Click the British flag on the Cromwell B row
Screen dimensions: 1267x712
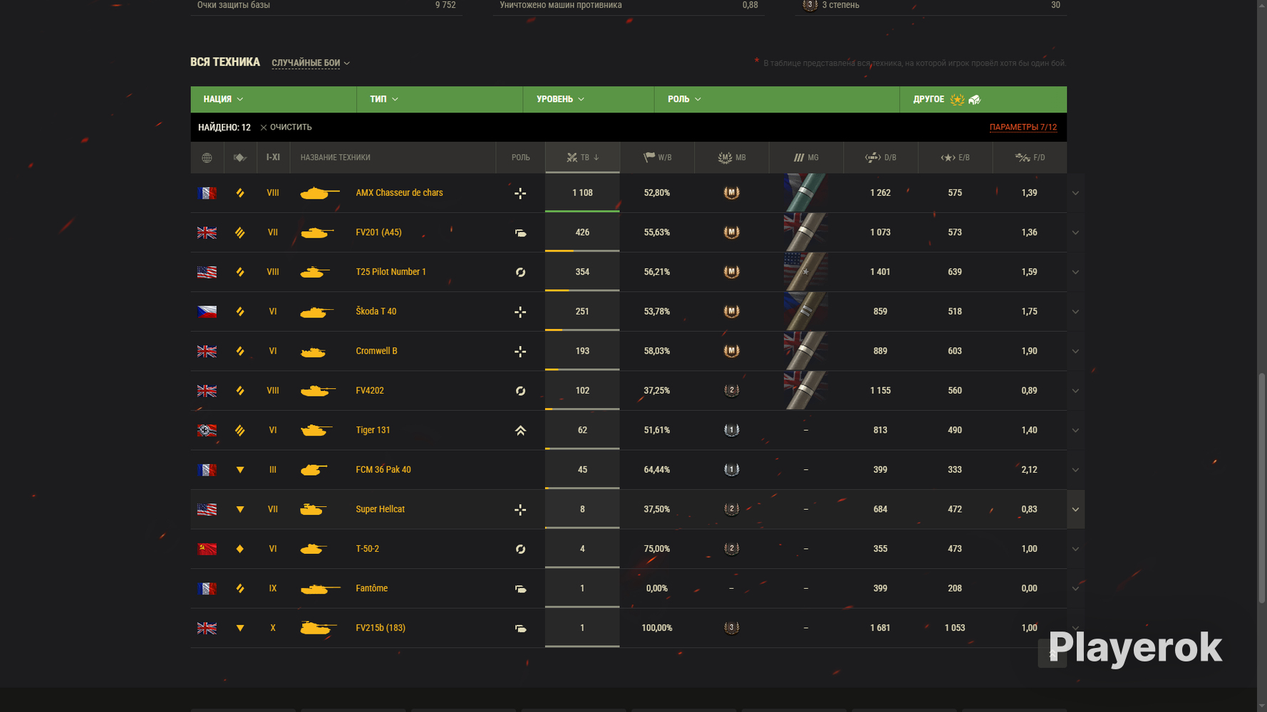click(207, 351)
